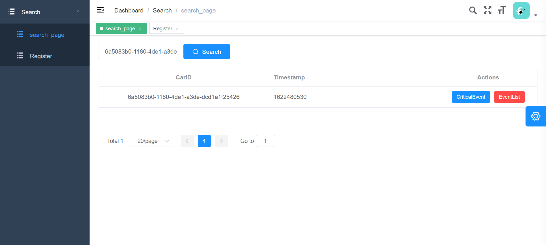Click the Register list icon in sidebar
This screenshot has width=546, height=245.
pyautogui.click(x=20, y=56)
